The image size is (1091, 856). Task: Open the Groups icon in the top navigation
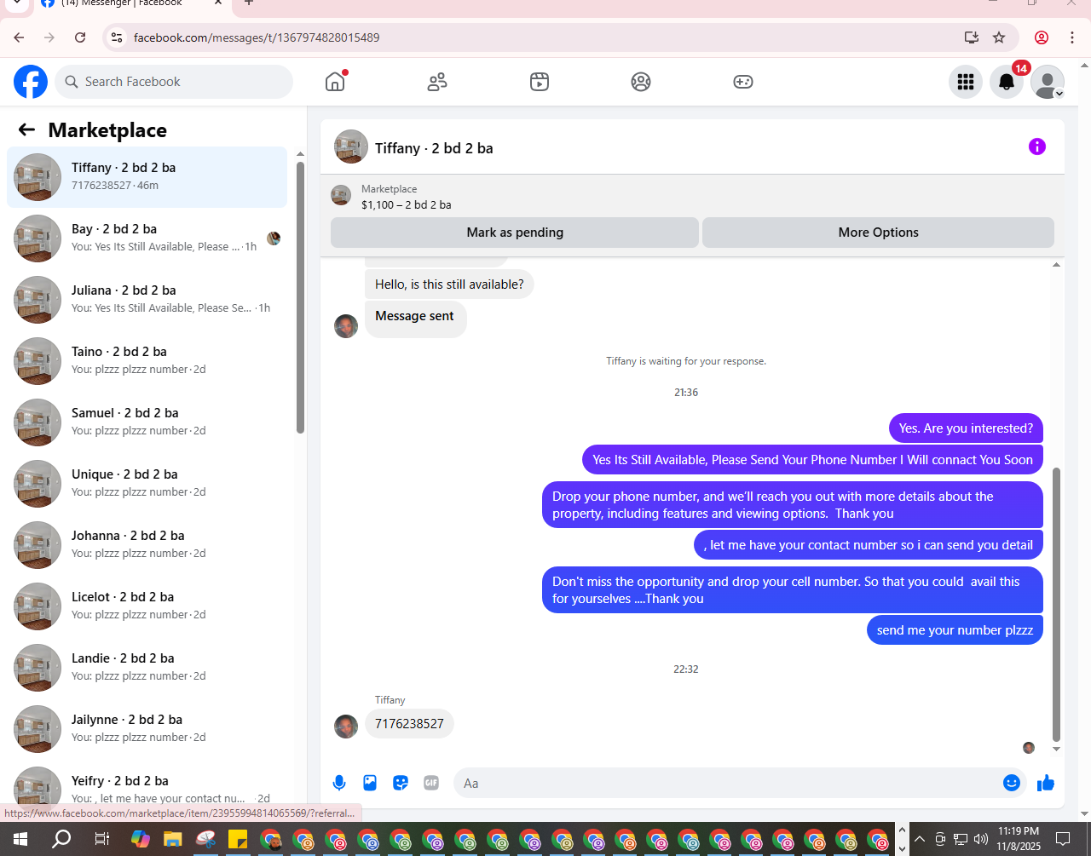point(641,82)
